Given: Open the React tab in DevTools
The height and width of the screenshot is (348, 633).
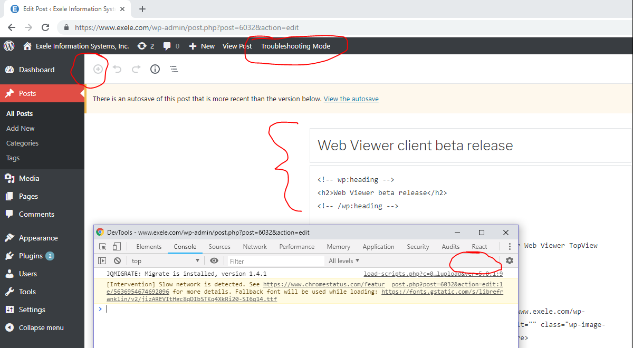Looking at the screenshot, I should (479, 246).
